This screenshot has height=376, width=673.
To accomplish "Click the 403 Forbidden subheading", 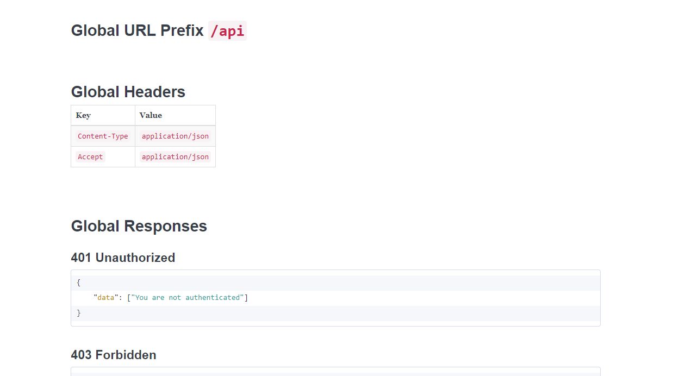I will (x=113, y=355).
